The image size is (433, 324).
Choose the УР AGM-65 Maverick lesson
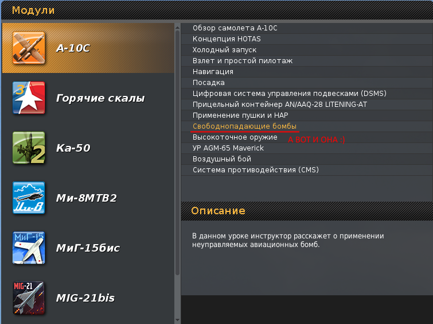coord(228,148)
